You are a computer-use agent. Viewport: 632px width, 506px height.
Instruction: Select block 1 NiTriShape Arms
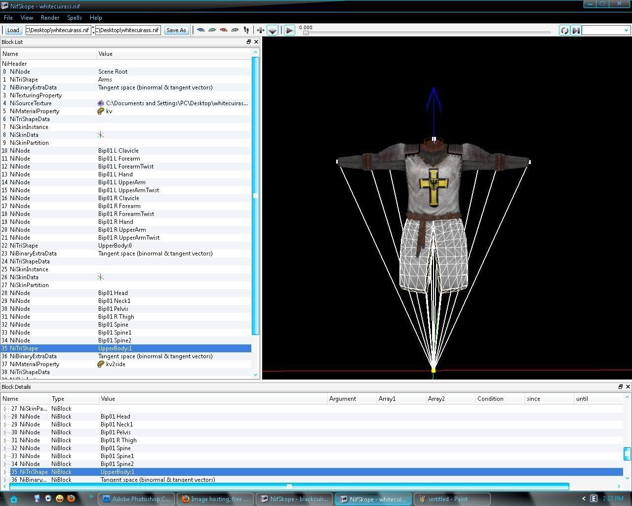[126, 80]
